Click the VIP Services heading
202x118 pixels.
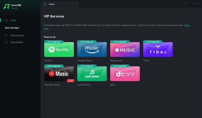54,16
